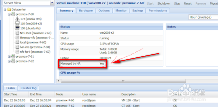Image resolution: width=218 pixels, height=107 pixels.
Task: Click the End Time column header
Action: [x=42, y=94]
